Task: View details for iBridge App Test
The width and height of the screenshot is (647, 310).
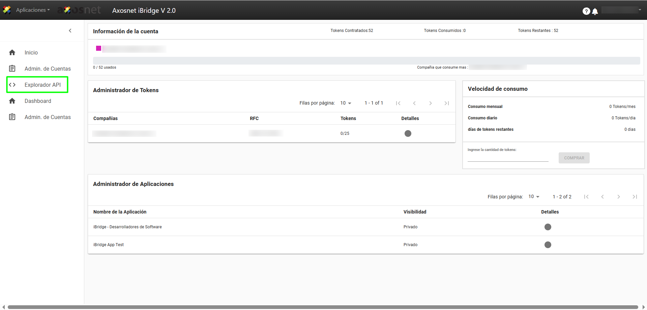Action: tap(548, 245)
